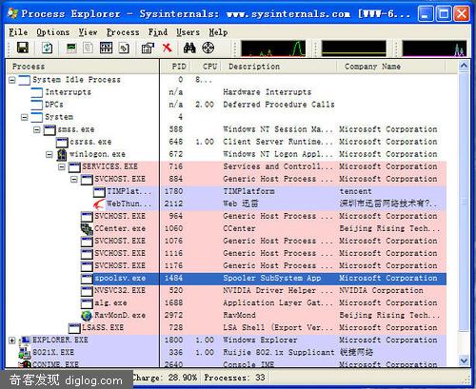Open the Find menu

pyautogui.click(x=158, y=32)
